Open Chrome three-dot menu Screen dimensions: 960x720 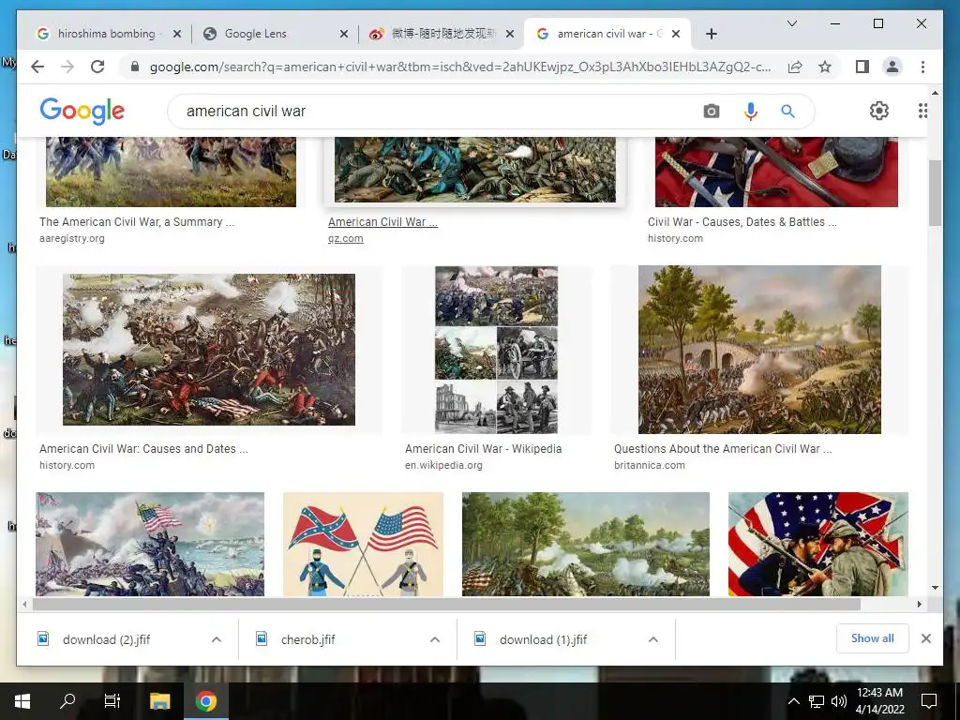point(922,67)
